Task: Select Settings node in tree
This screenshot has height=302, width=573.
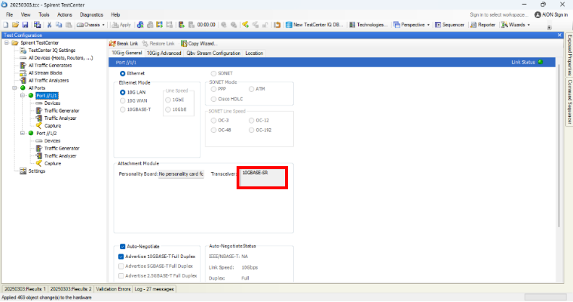Action: (x=37, y=171)
